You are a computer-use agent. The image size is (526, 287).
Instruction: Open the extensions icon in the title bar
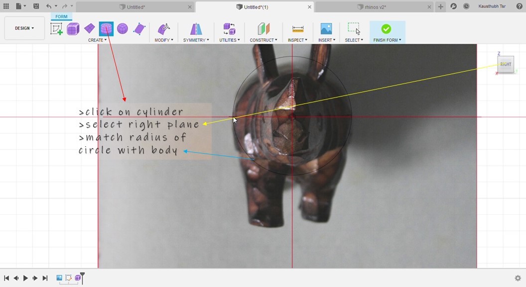[454, 6]
